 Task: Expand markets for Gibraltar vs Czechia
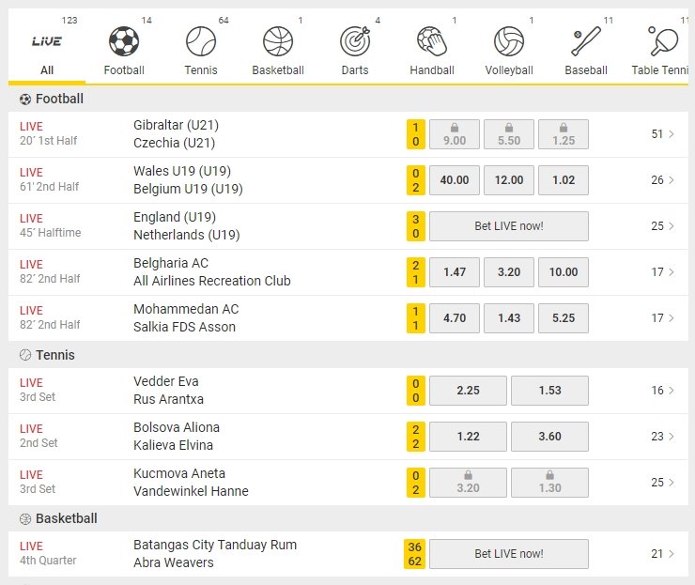tap(663, 134)
